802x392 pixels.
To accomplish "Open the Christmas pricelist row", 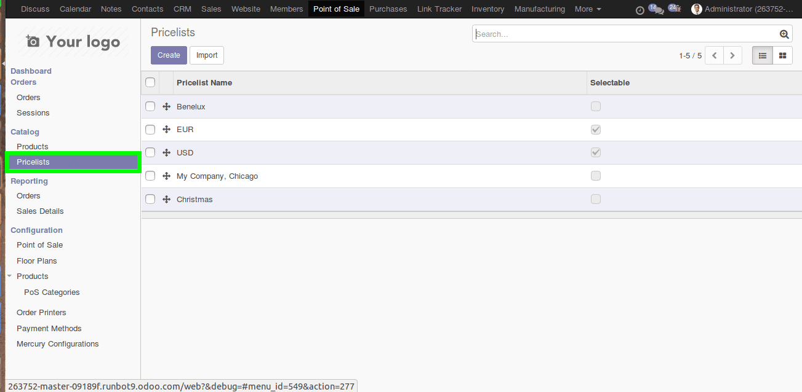I will 471,199.
